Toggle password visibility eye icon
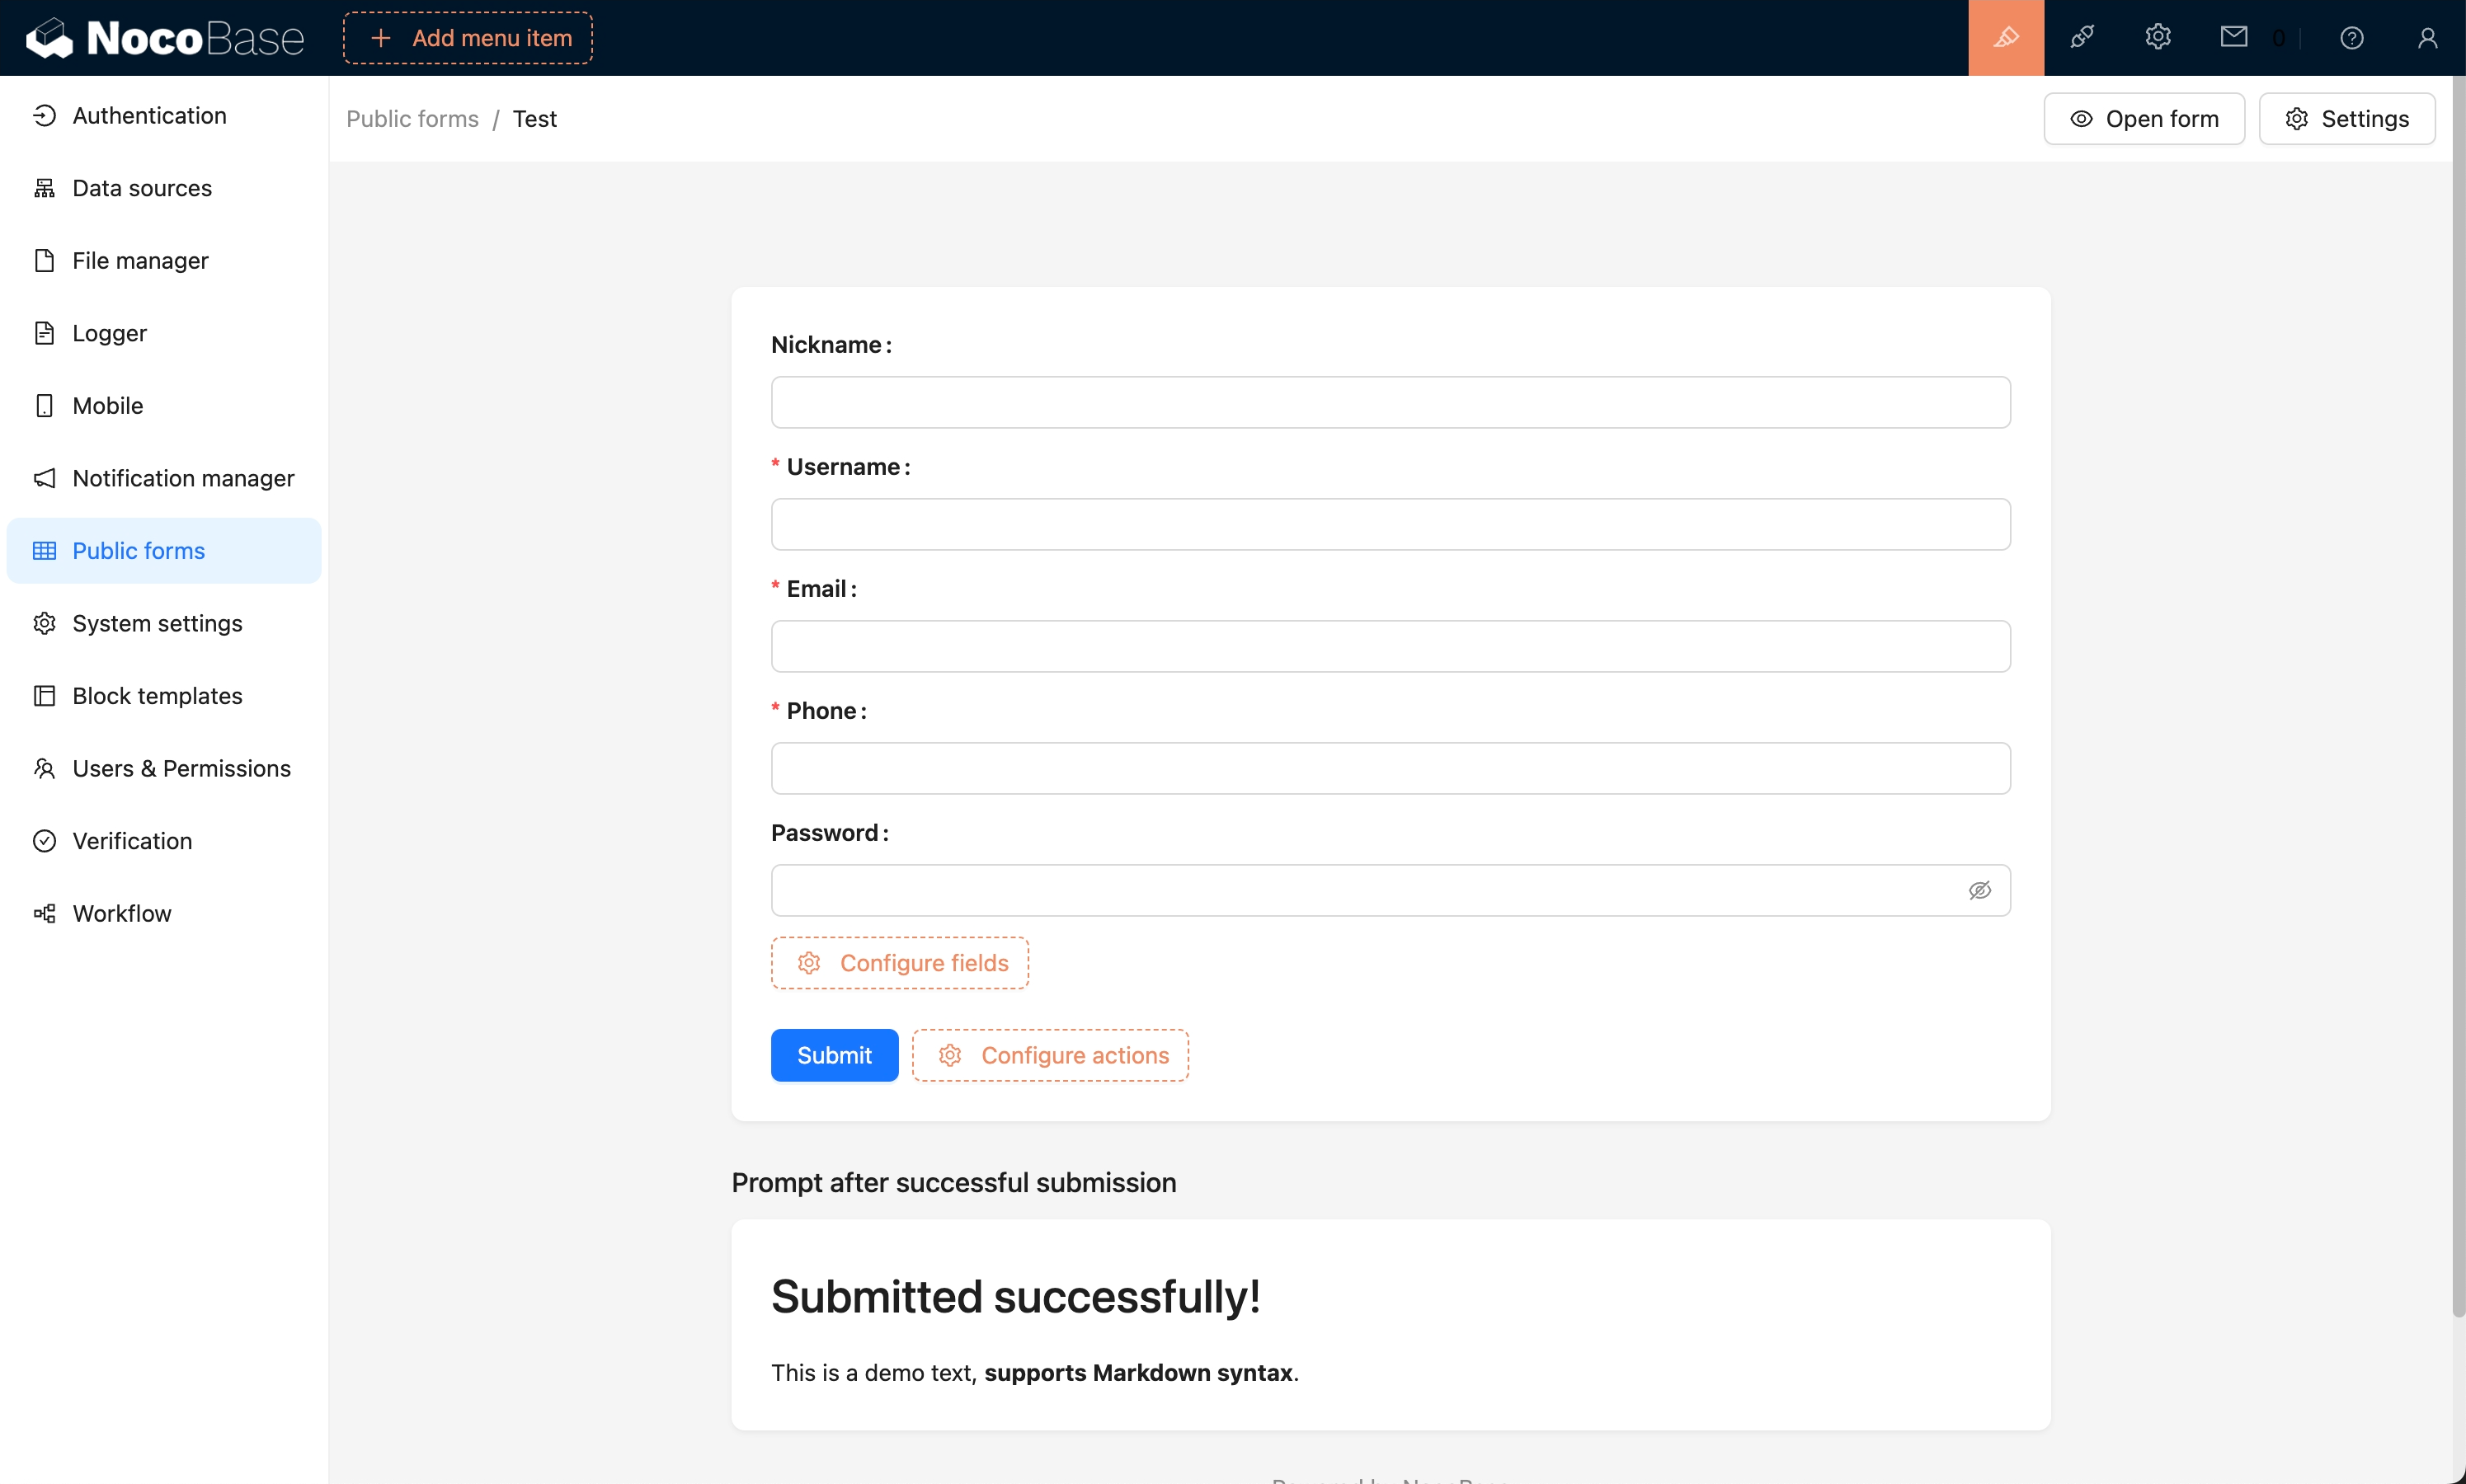 1979,890
